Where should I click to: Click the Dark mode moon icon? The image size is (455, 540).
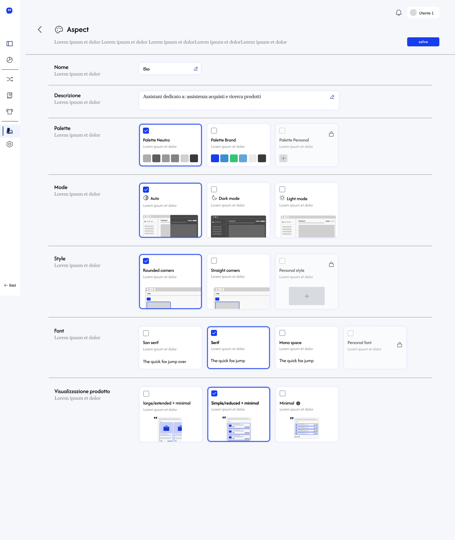click(x=214, y=198)
